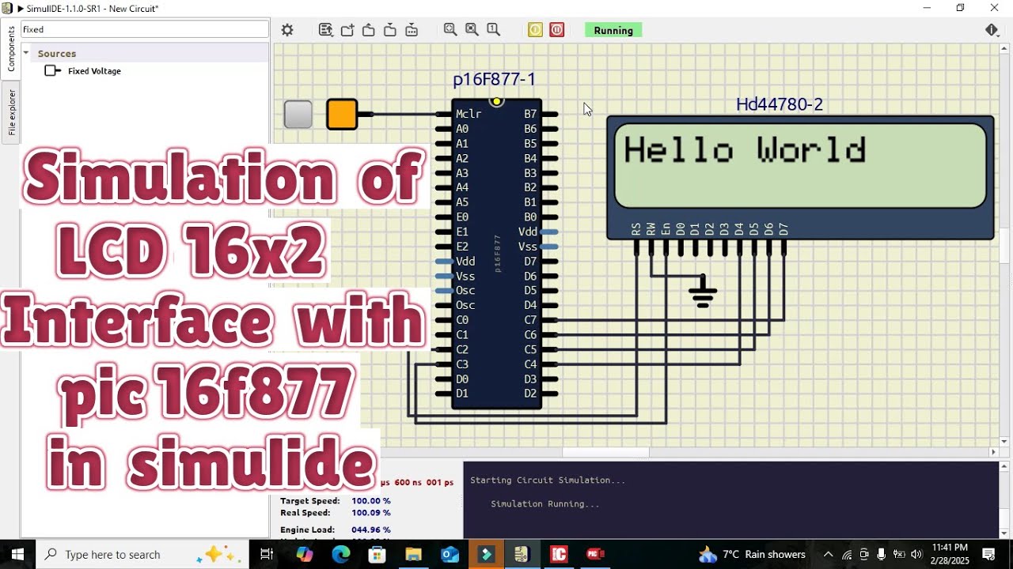Open a circuit file from the toolbar
Viewport: 1013px width, 569px height.
(x=369, y=30)
